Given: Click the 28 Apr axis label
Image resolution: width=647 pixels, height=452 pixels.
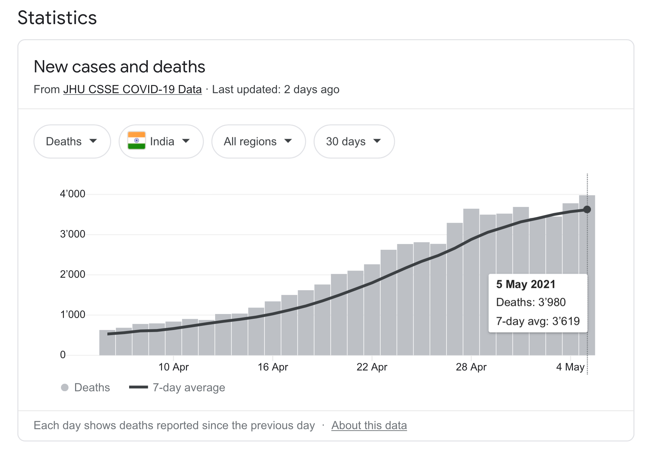Looking at the screenshot, I should tap(471, 367).
